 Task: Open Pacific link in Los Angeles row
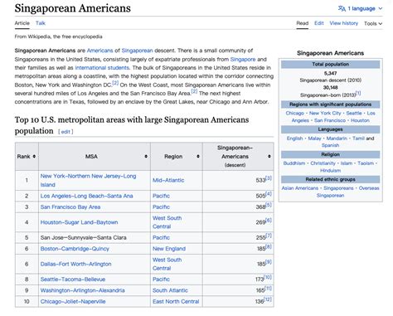[x=161, y=196]
